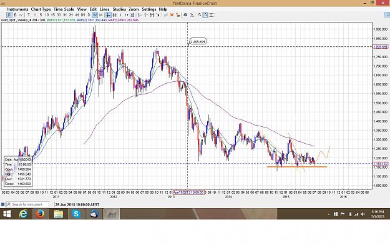The width and height of the screenshot is (390, 245).
Task: Click the April 15 2013 date marker
Action: [188, 192]
